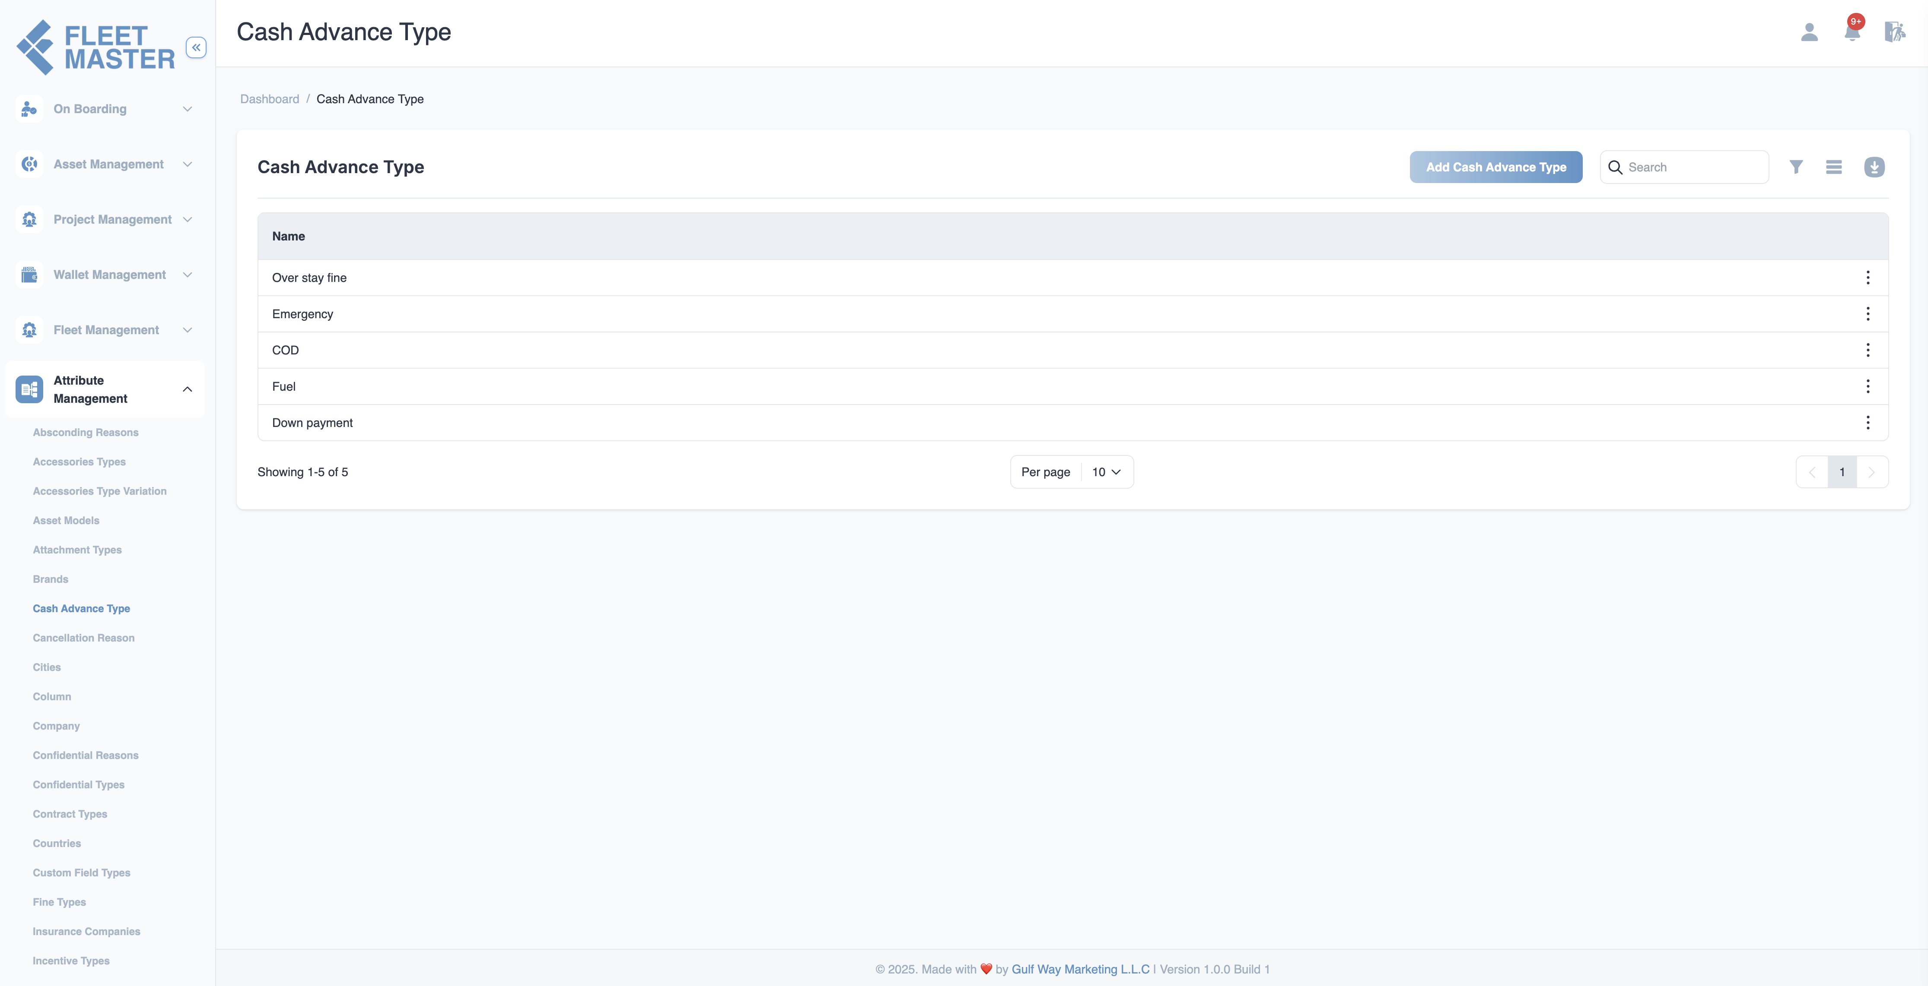
Task: Click the Over stay fine row text
Action: point(309,277)
